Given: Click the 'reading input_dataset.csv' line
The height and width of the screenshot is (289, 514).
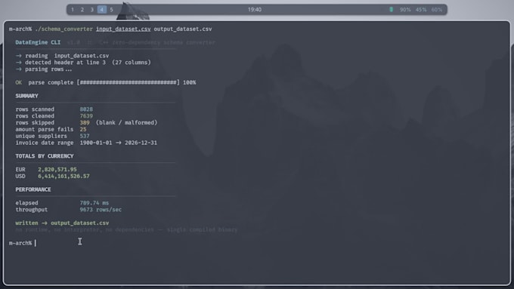Looking at the screenshot, I should click(62, 56).
